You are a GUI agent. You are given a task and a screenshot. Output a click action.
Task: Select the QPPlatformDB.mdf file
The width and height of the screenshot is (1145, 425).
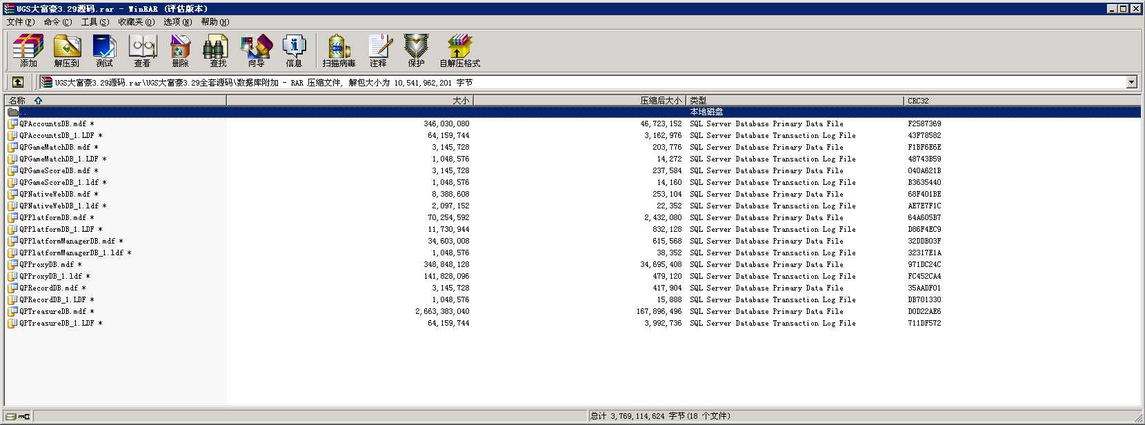click(53, 218)
